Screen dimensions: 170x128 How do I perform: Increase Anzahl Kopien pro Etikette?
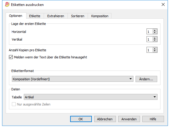click(x=155, y=49)
